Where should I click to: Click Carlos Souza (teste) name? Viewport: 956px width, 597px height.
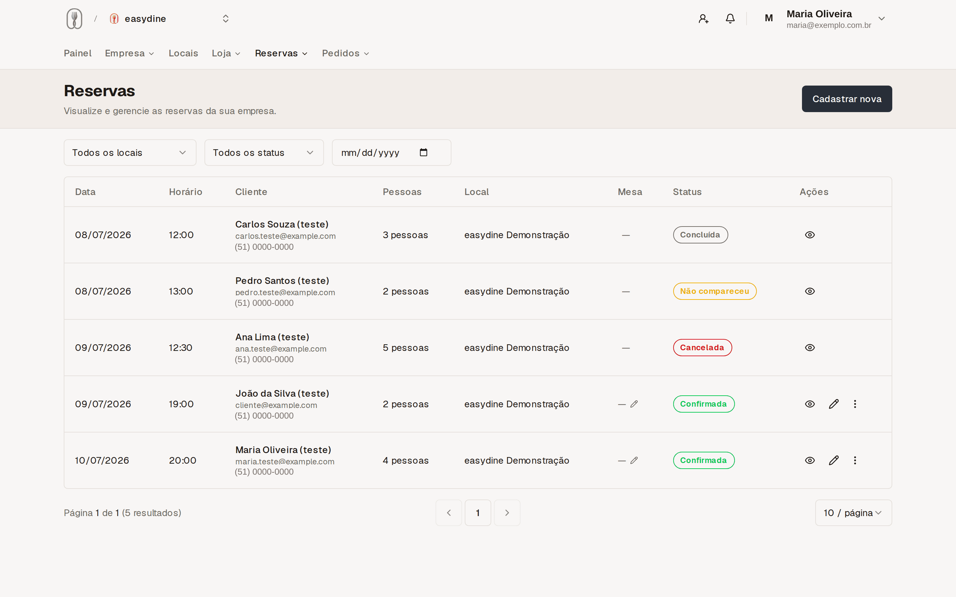(x=282, y=224)
